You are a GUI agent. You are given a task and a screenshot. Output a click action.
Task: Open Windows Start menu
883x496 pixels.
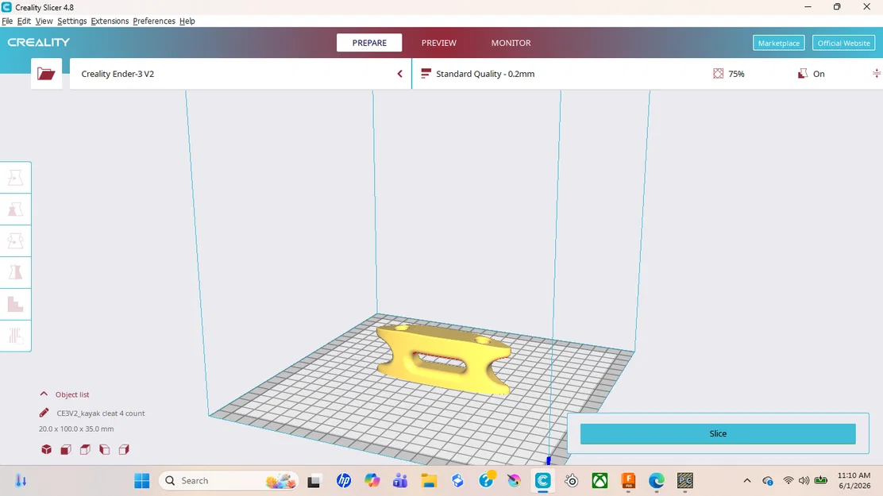[x=142, y=481]
